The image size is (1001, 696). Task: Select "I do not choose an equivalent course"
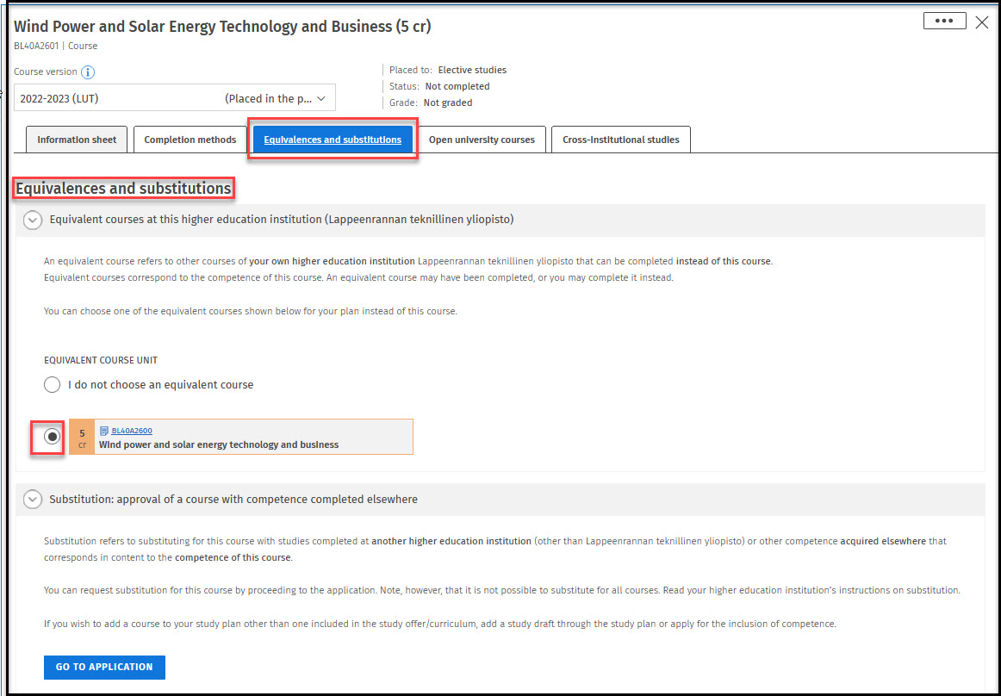point(53,385)
